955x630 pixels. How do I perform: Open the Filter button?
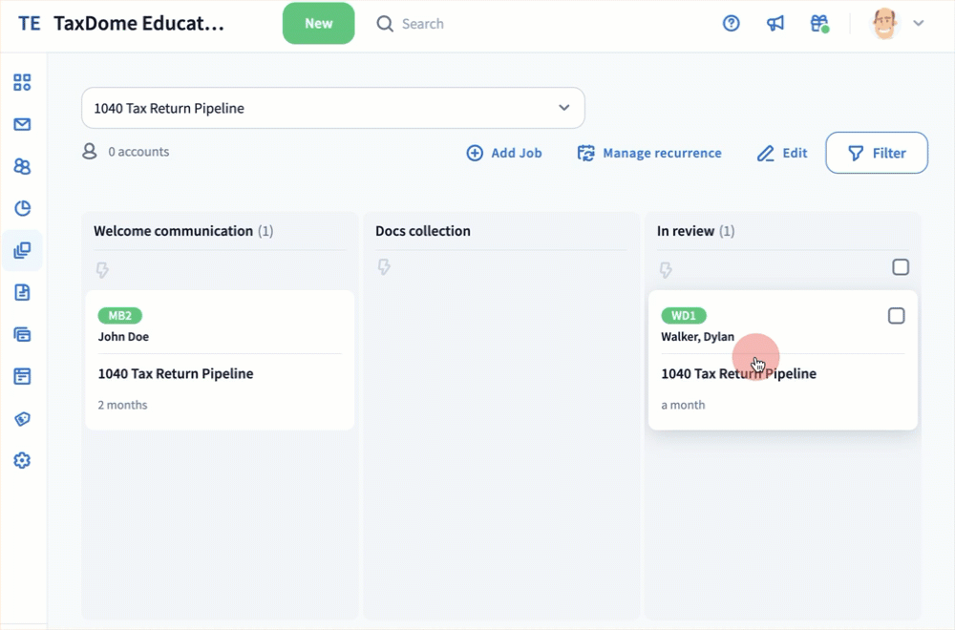click(x=877, y=153)
